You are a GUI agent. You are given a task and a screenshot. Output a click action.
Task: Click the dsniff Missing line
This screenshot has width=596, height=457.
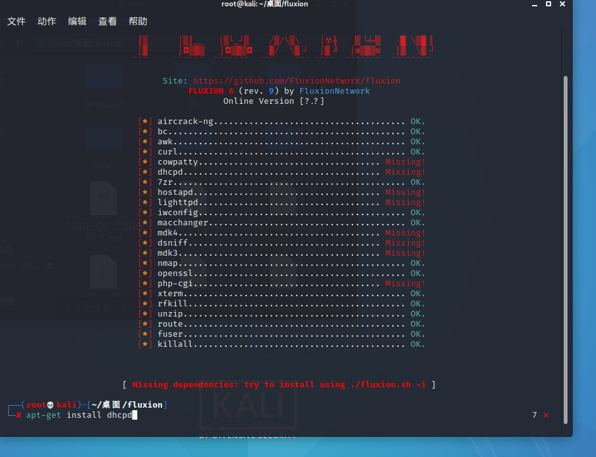tap(282, 243)
